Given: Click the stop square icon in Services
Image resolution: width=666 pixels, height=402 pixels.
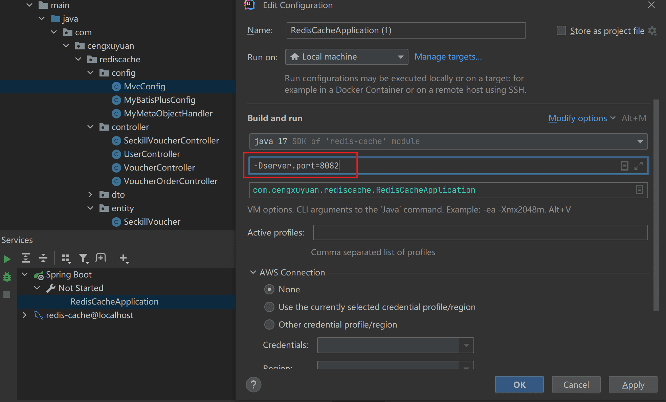Looking at the screenshot, I should click(x=7, y=294).
